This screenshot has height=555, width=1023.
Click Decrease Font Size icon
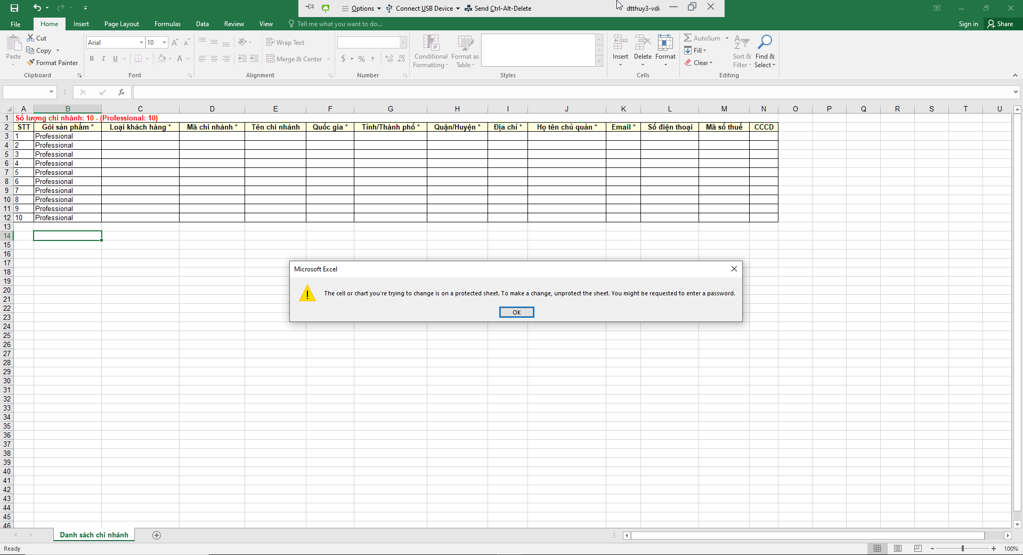186,42
